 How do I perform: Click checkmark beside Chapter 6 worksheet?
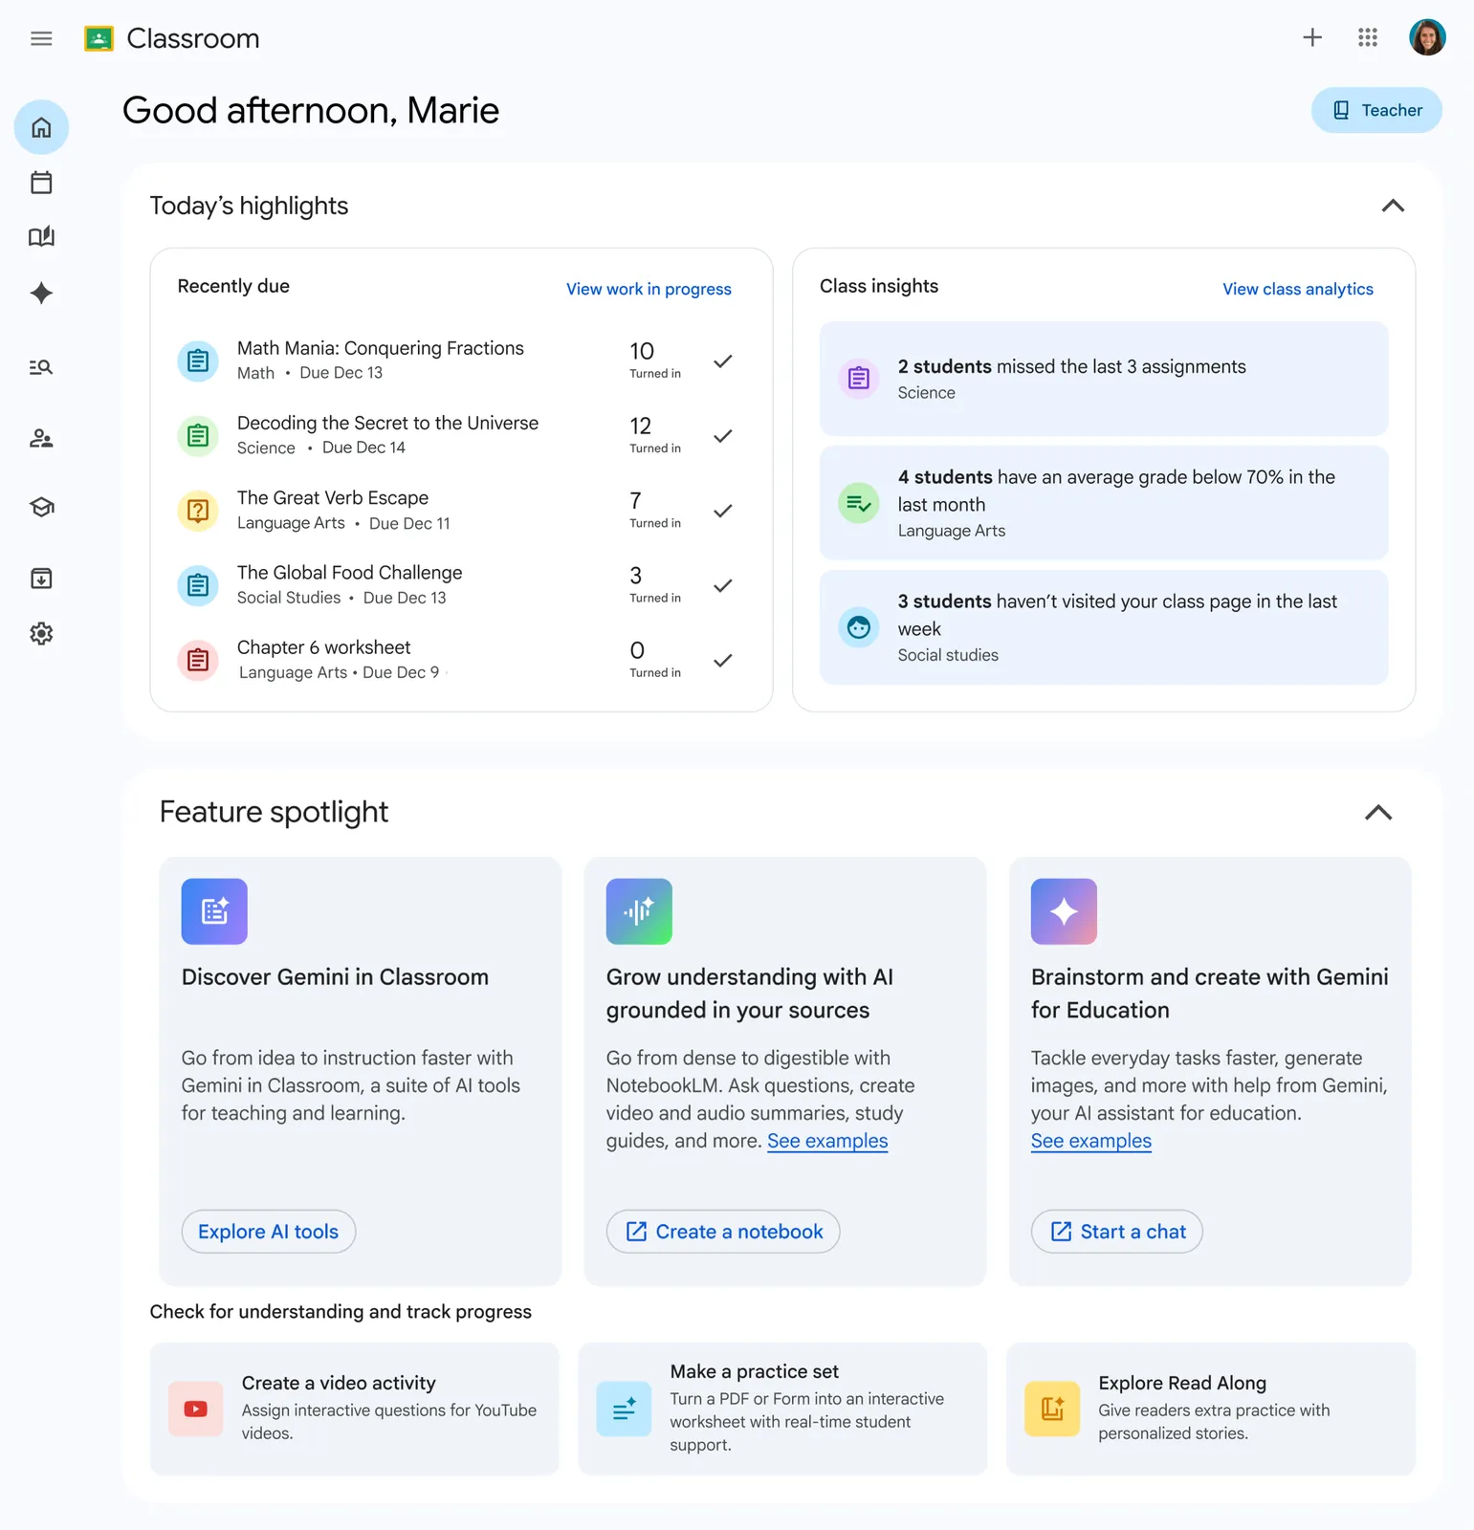pyautogui.click(x=723, y=661)
